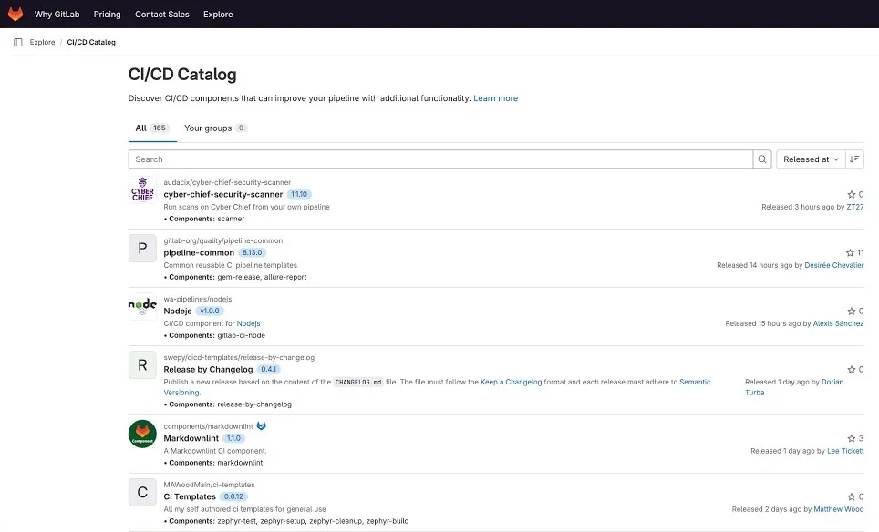
Task: Open the Nodejs project logo
Action: pyautogui.click(x=142, y=306)
